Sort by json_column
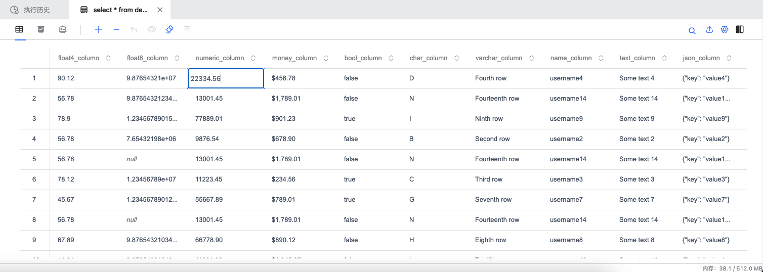The image size is (763, 272). click(729, 58)
